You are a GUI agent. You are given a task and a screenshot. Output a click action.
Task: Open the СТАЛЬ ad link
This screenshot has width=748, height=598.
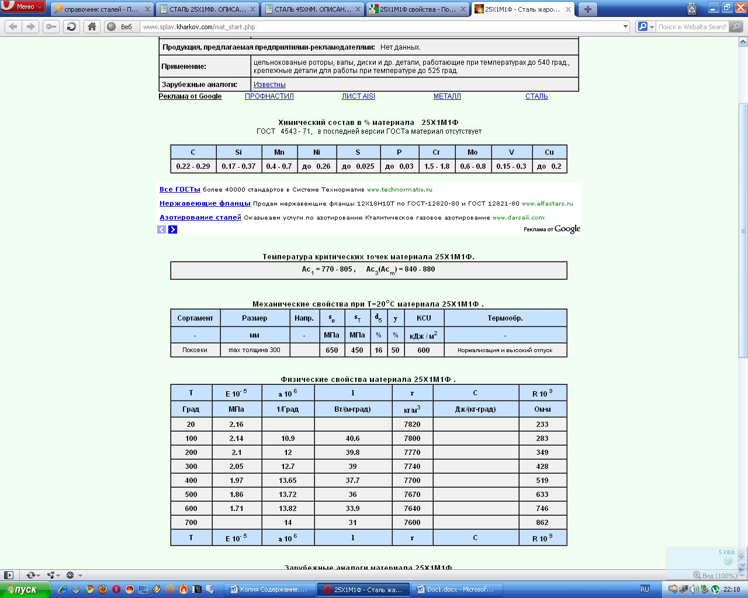[x=536, y=96]
